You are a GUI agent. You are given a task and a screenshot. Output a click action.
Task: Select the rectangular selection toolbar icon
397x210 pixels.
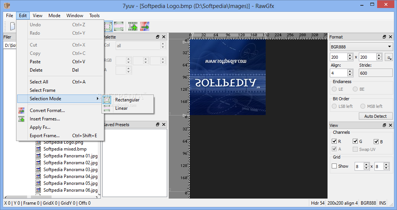(x=108, y=26)
